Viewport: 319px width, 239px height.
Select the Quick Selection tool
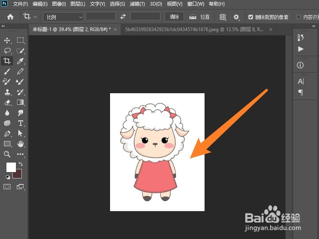pyautogui.click(x=20, y=51)
